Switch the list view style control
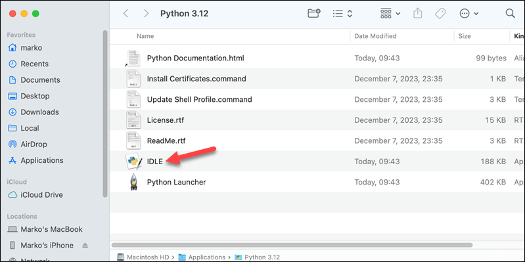 [x=342, y=13]
